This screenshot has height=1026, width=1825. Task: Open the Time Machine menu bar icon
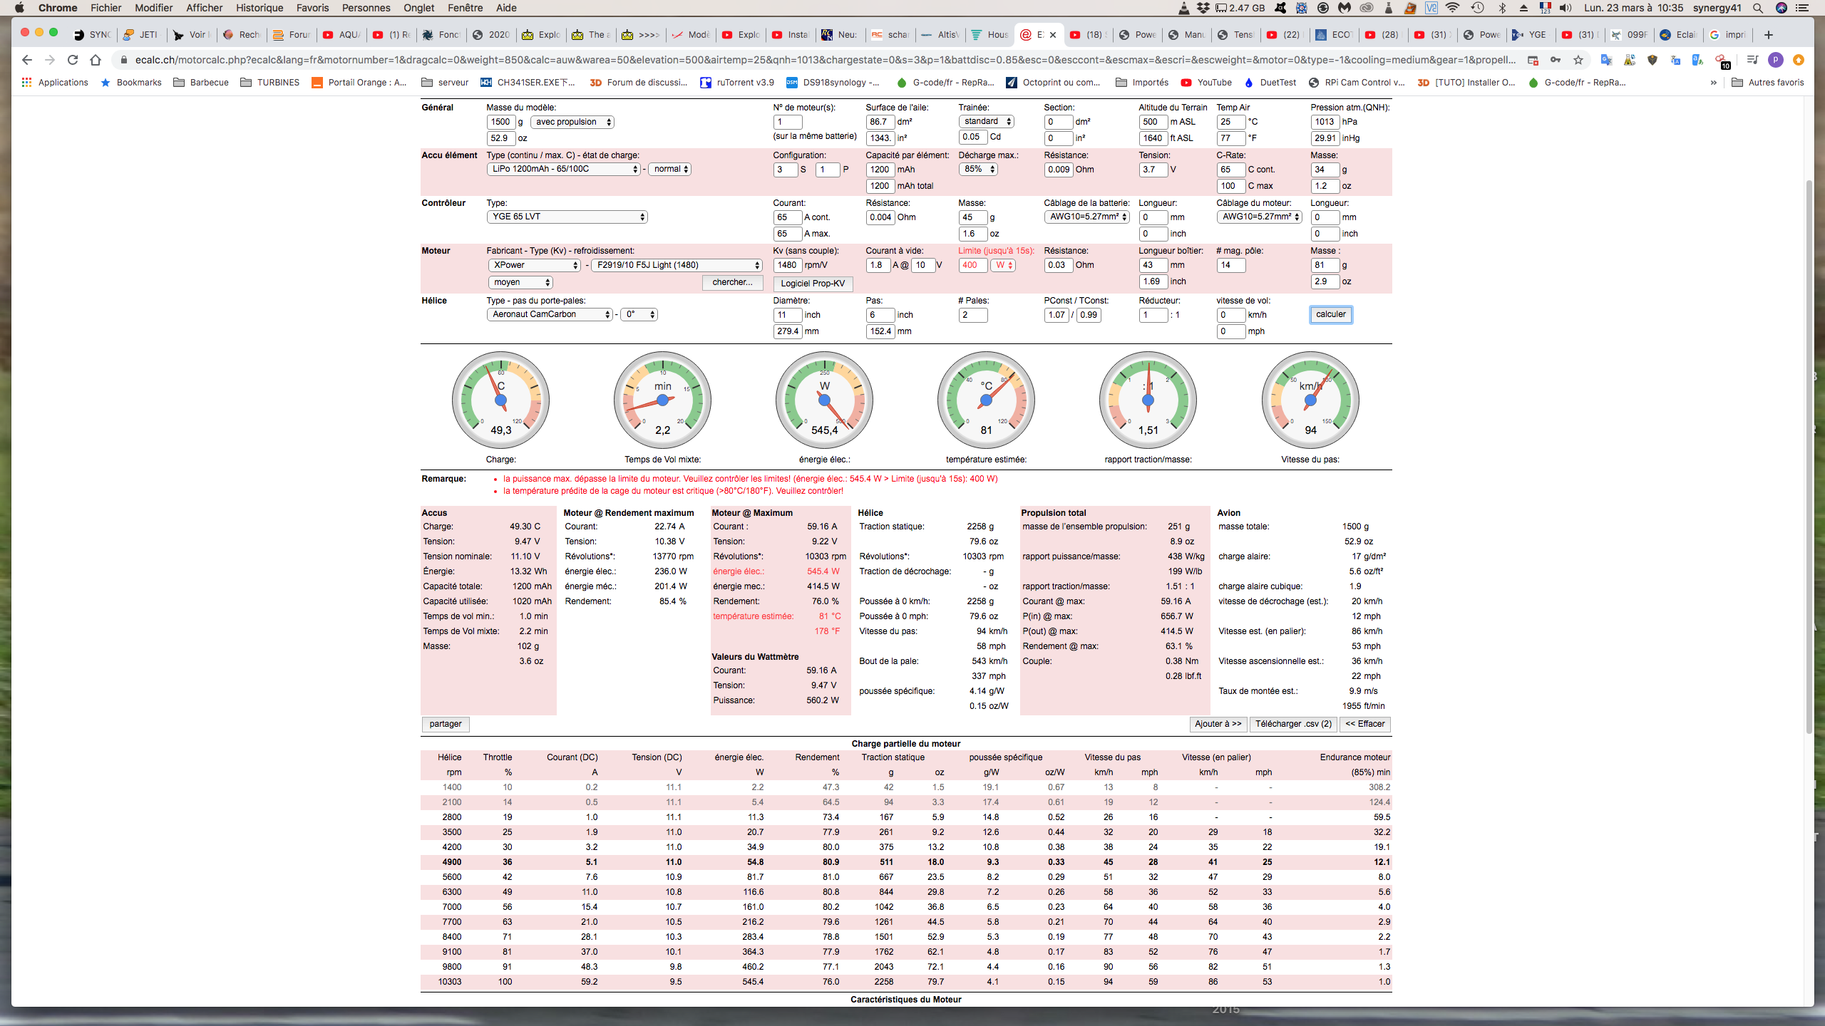[1477, 8]
